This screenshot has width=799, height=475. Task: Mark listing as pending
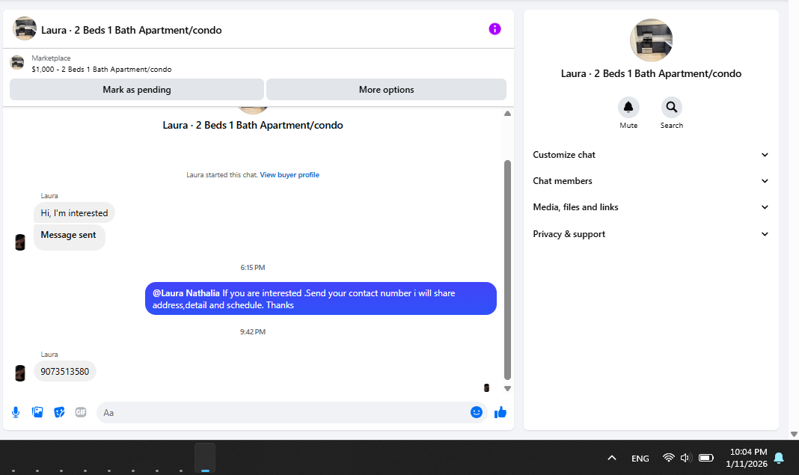point(137,90)
